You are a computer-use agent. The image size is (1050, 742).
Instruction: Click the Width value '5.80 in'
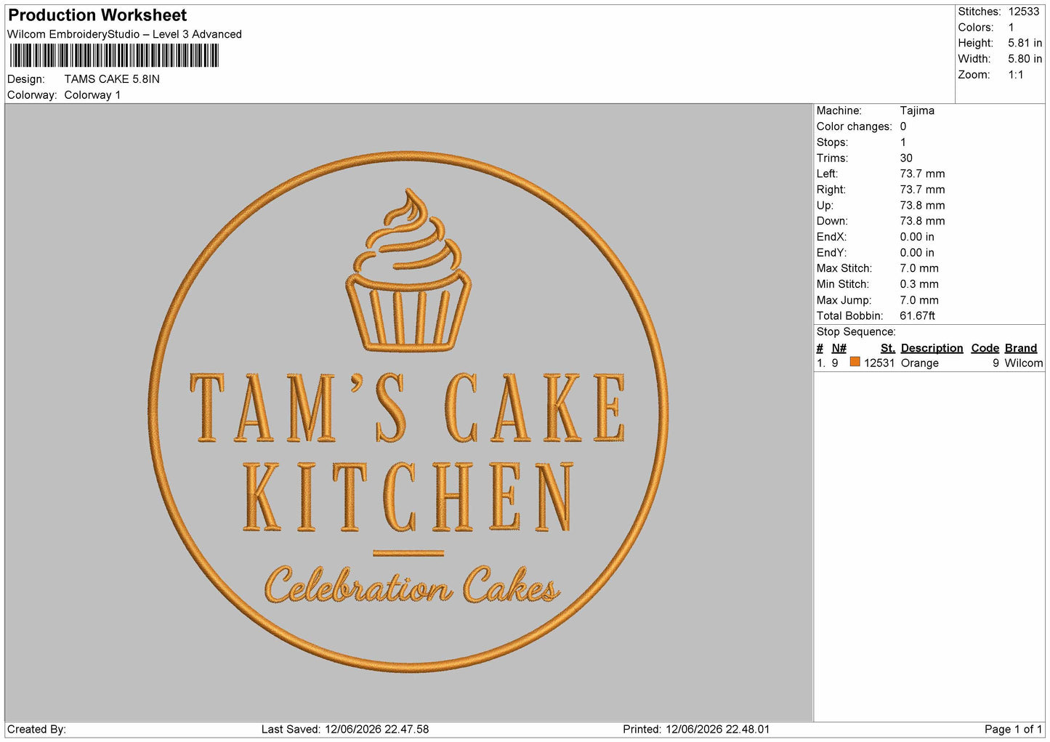click(x=1025, y=59)
